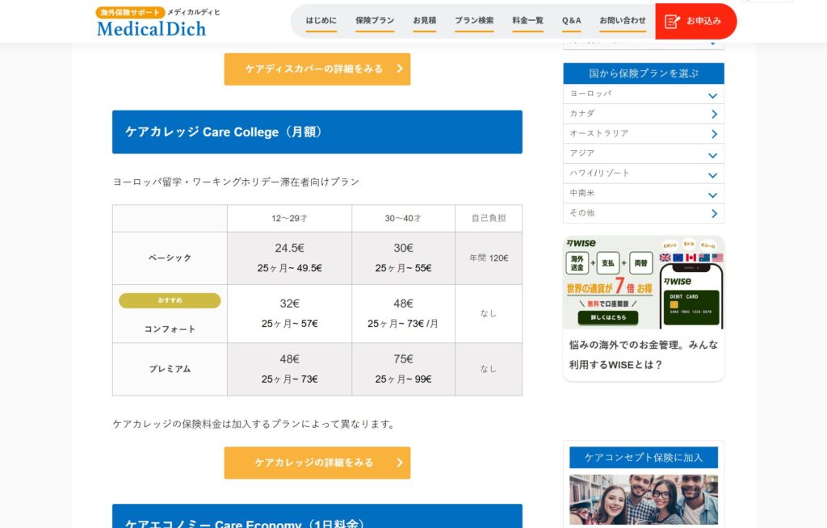827x528 pixels.
Task: Open the 保険プラン menu item
Action: (375, 20)
